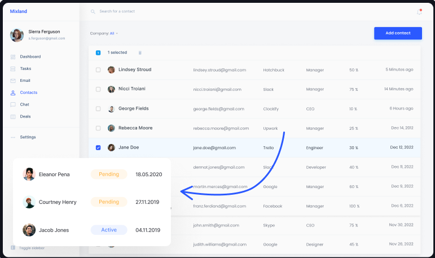This screenshot has width=435, height=258.
Task: Click the Dashboard sidebar icon
Action: [13, 57]
